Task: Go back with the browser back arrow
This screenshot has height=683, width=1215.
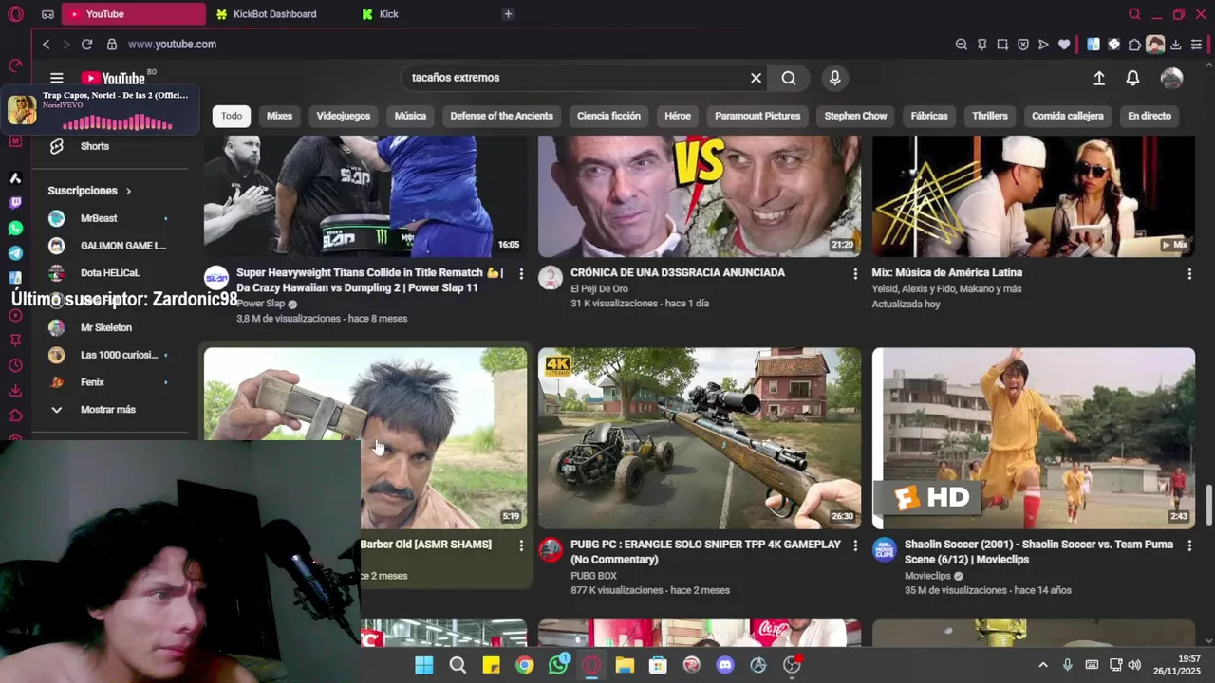Action: pyautogui.click(x=46, y=45)
